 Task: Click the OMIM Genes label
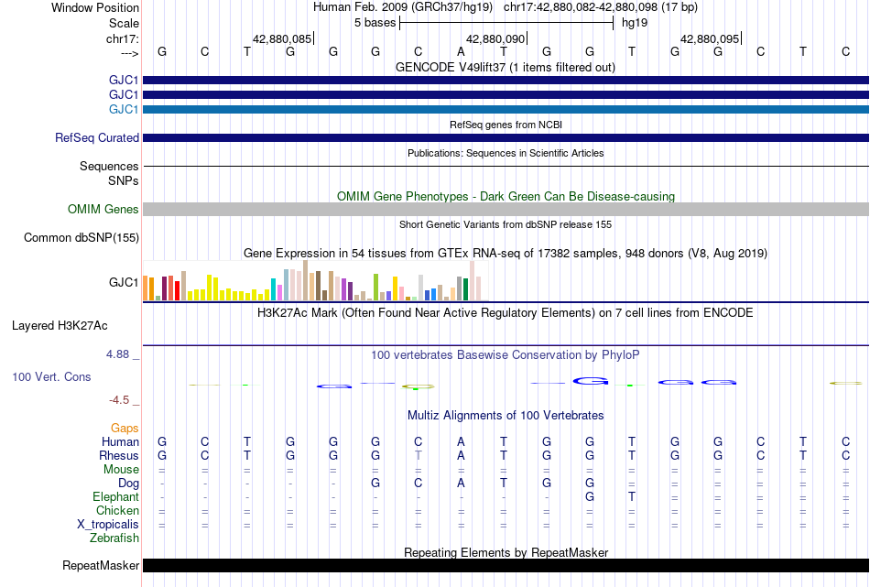pos(103,209)
